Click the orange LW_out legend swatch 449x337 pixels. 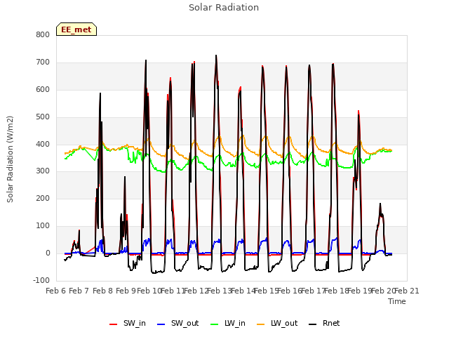pos(261,324)
